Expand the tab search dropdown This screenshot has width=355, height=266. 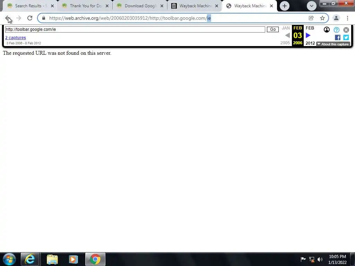pos(312,6)
